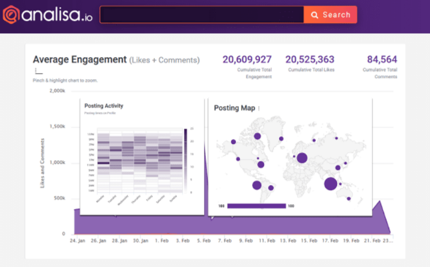The width and height of the screenshot is (430, 267).
Task: Click the engagement peak near 21. Feb
Action: [x=380, y=201]
